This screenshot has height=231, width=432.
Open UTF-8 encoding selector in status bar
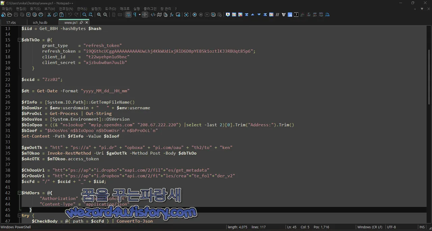[x=391, y=227]
